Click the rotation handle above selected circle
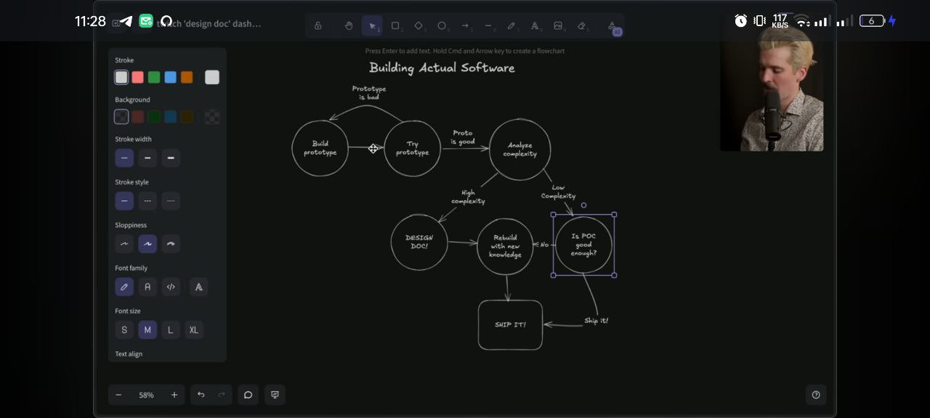Image resolution: width=930 pixels, height=418 pixels. click(x=583, y=205)
